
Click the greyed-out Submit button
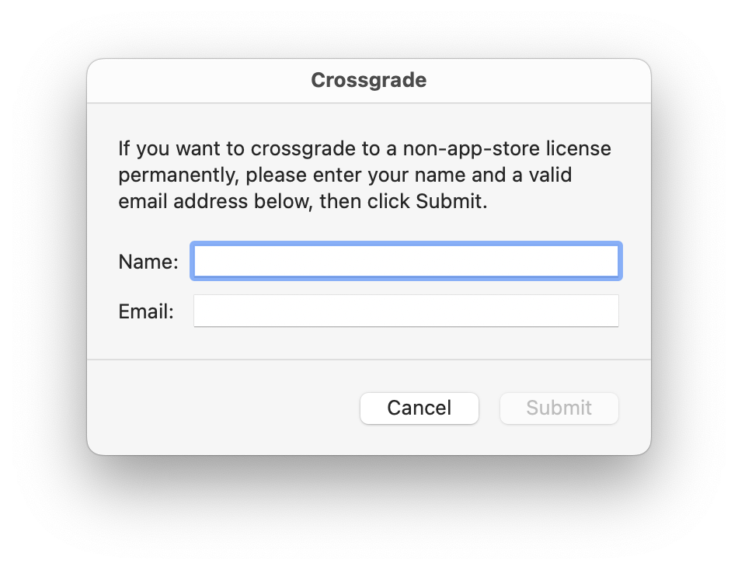(559, 408)
